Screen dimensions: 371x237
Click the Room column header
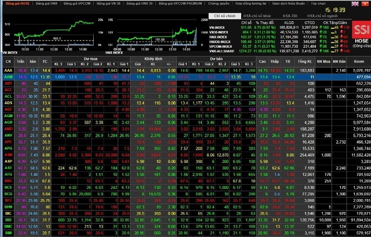pos(359,61)
